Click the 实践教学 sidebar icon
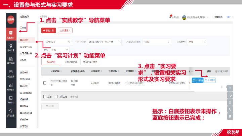The image size is (242, 136). tap(11, 34)
